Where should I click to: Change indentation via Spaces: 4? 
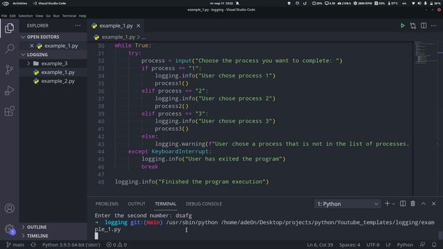(x=350, y=245)
